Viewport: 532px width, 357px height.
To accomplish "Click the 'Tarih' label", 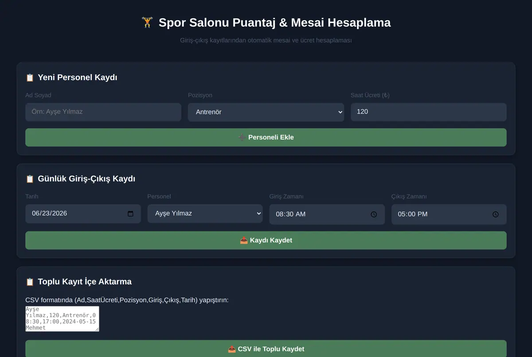I will coord(32,197).
